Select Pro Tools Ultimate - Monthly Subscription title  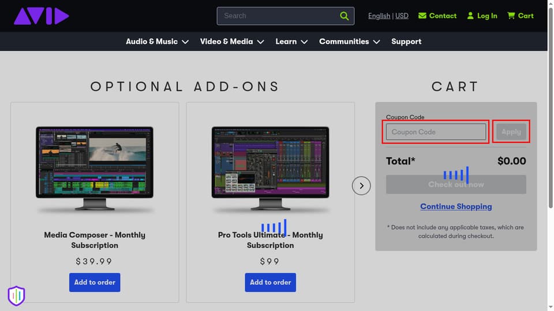click(270, 240)
